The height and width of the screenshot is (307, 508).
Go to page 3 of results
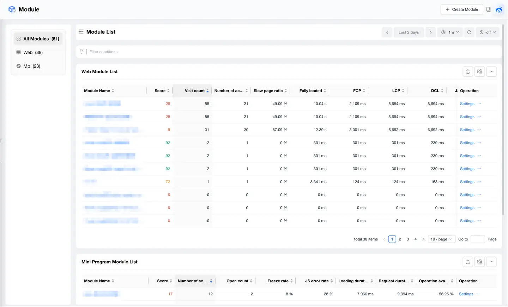coord(407,239)
